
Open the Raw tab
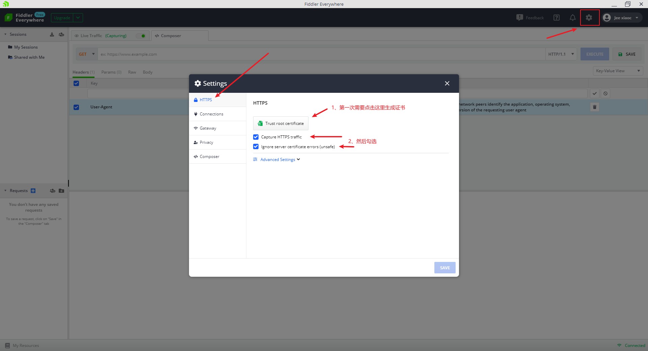[132, 72]
